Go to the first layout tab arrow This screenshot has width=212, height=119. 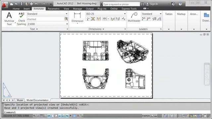4,100
